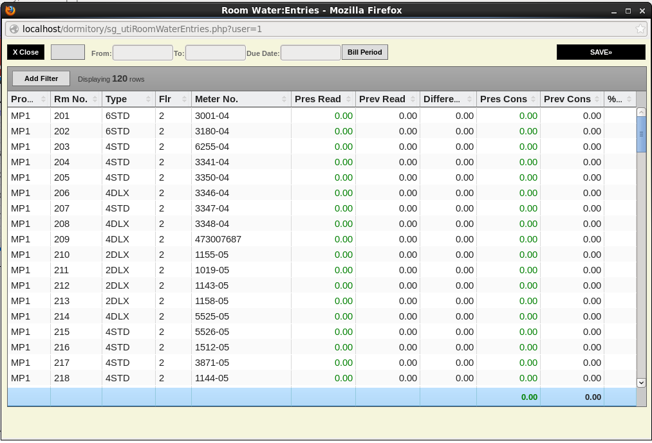
Task: Focus the Due Date input field
Action: (310, 53)
